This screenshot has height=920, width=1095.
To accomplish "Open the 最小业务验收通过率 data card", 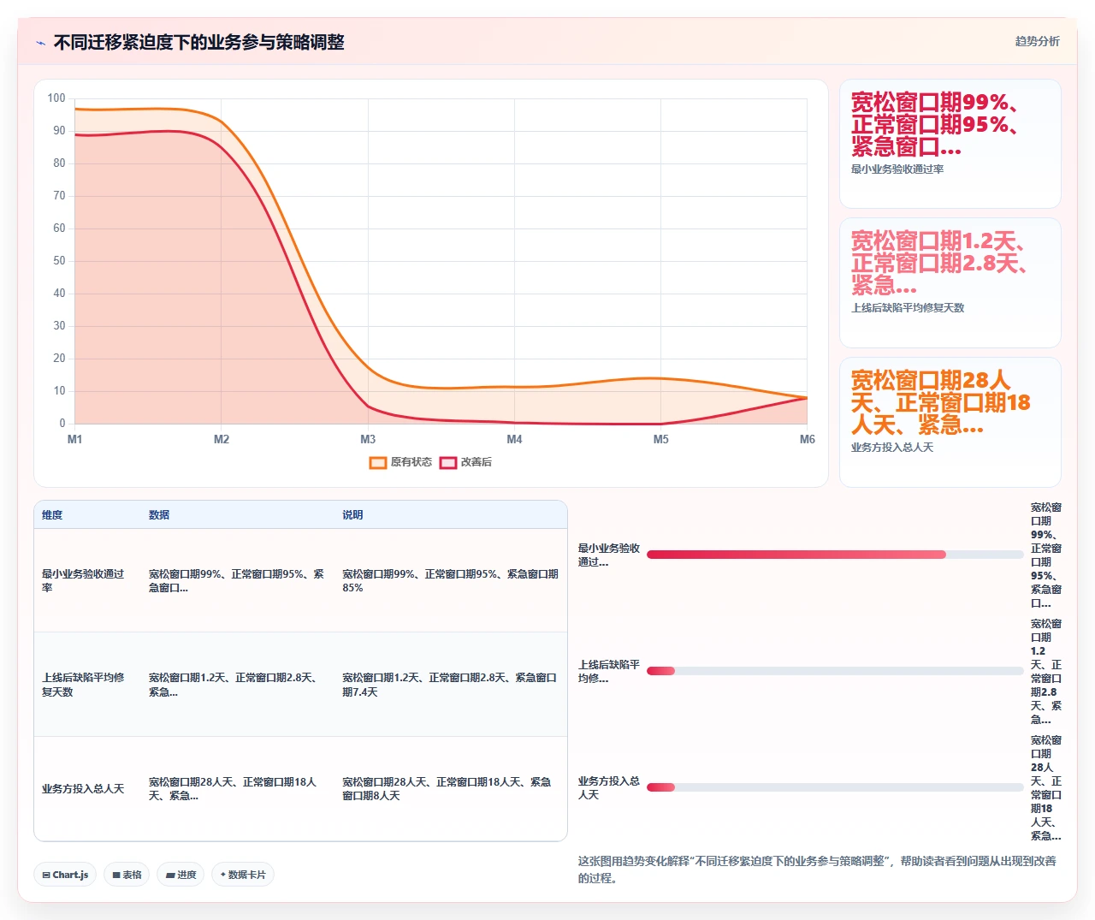I will pyautogui.click(x=950, y=144).
